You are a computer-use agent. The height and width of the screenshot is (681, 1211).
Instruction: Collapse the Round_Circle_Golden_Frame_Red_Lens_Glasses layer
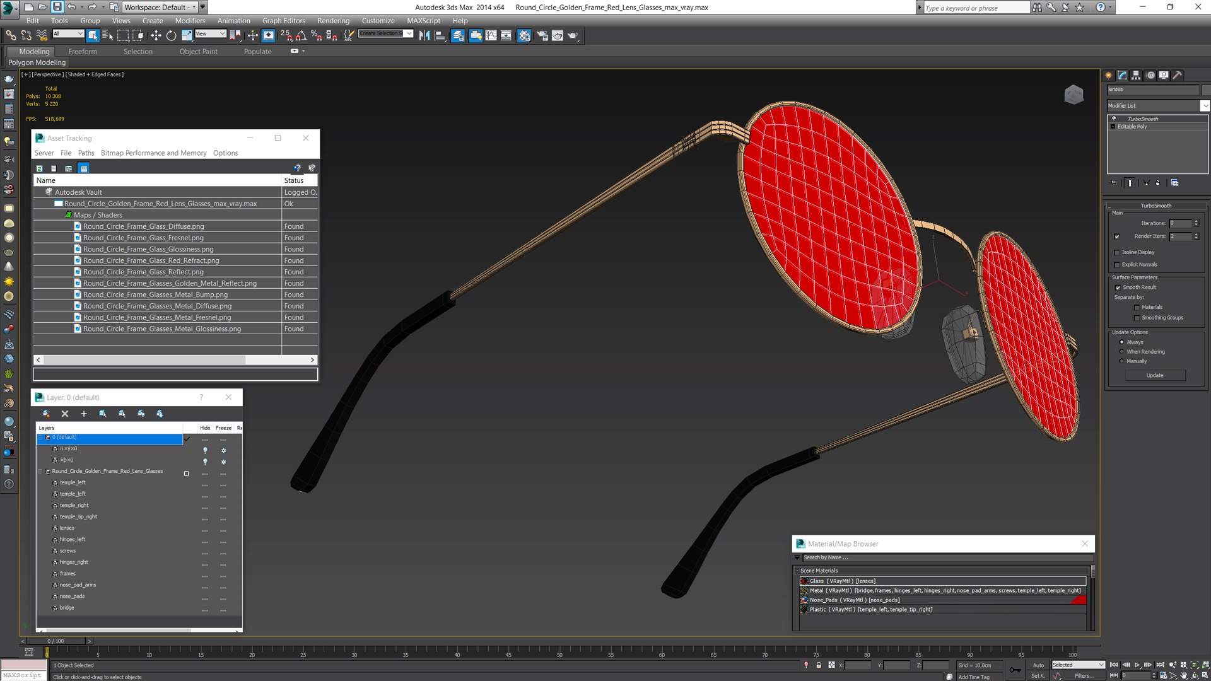pos(40,472)
